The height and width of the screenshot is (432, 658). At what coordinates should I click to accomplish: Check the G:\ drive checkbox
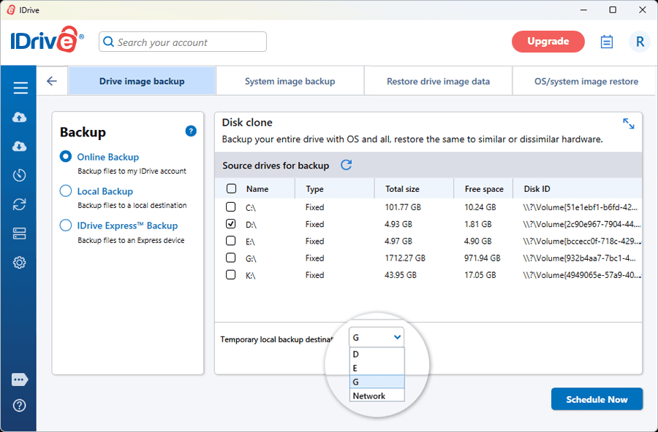pyautogui.click(x=230, y=258)
